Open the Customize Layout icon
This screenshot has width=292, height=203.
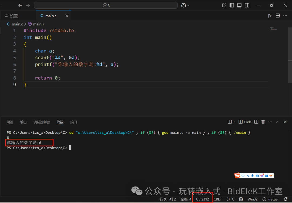(224, 5)
